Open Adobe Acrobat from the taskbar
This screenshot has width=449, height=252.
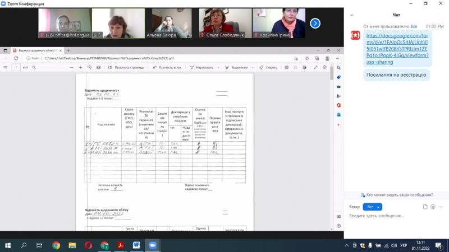tap(120, 245)
